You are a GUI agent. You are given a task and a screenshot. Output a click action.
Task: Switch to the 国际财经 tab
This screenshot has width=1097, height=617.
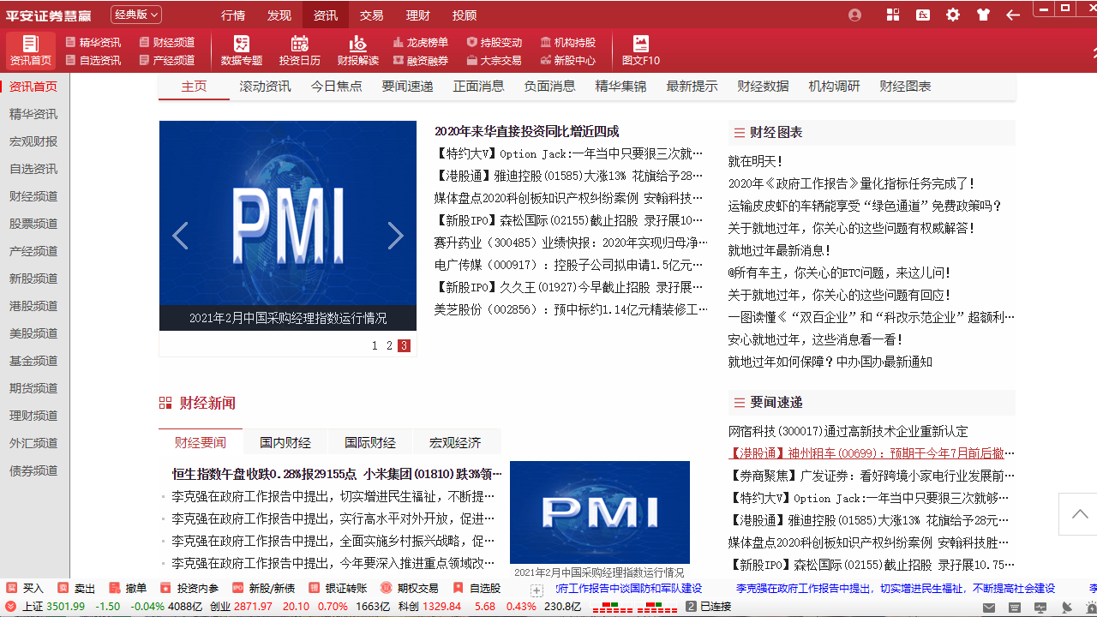click(x=369, y=442)
